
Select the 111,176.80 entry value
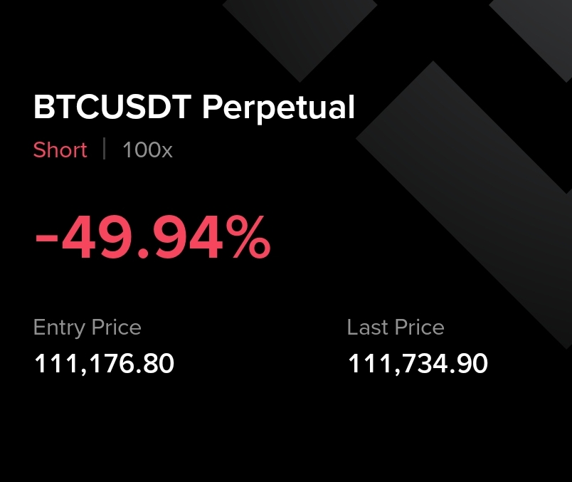[104, 364]
